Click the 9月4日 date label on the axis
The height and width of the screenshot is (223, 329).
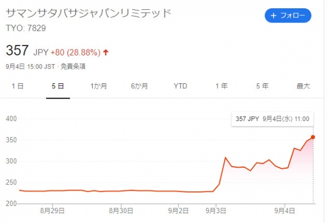[x=285, y=210]
